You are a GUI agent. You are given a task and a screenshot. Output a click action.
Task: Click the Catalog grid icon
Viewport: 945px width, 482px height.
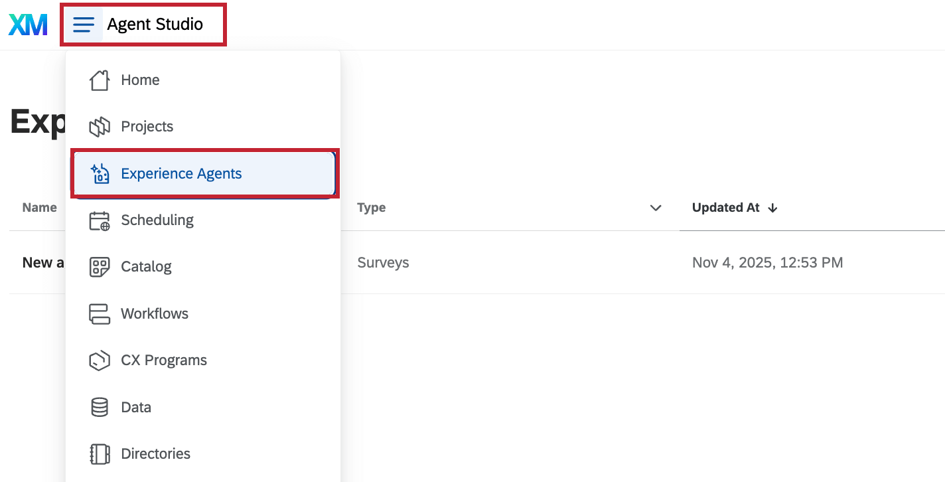(x=100, y=266)
